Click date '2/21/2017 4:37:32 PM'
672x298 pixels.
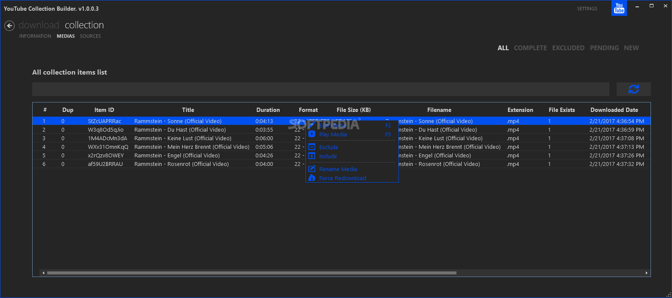[617, 164]
